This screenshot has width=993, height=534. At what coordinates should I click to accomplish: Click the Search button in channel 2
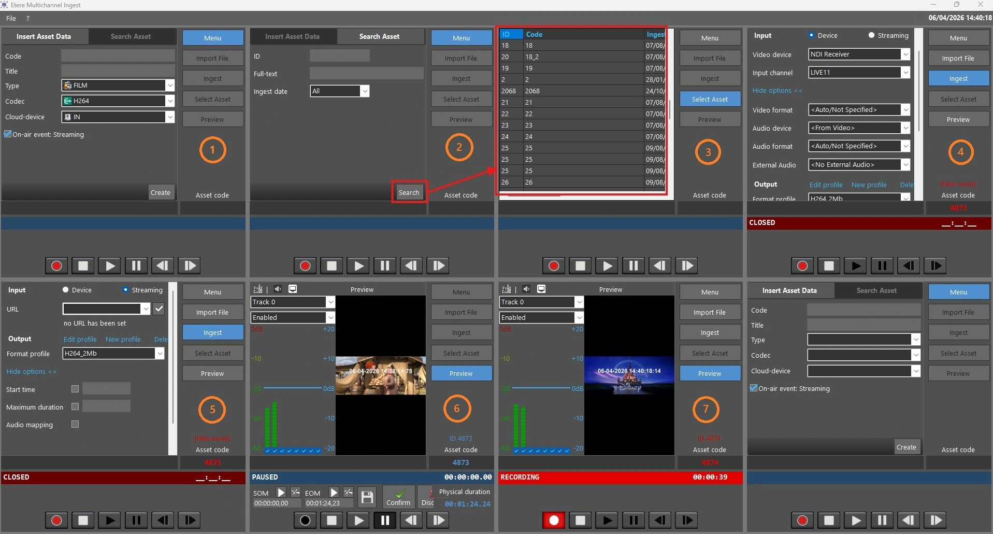[x=409, y=192]
